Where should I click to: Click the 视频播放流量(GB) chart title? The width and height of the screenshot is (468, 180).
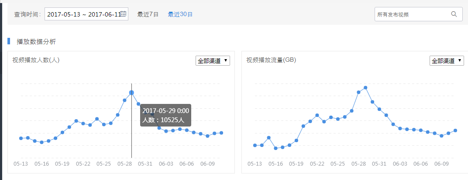pos(271,60)
